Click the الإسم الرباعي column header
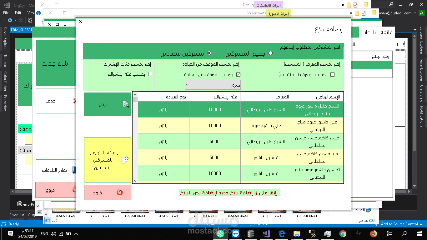The height and width of the screenshot is (240, 427). tap(318, 97)
